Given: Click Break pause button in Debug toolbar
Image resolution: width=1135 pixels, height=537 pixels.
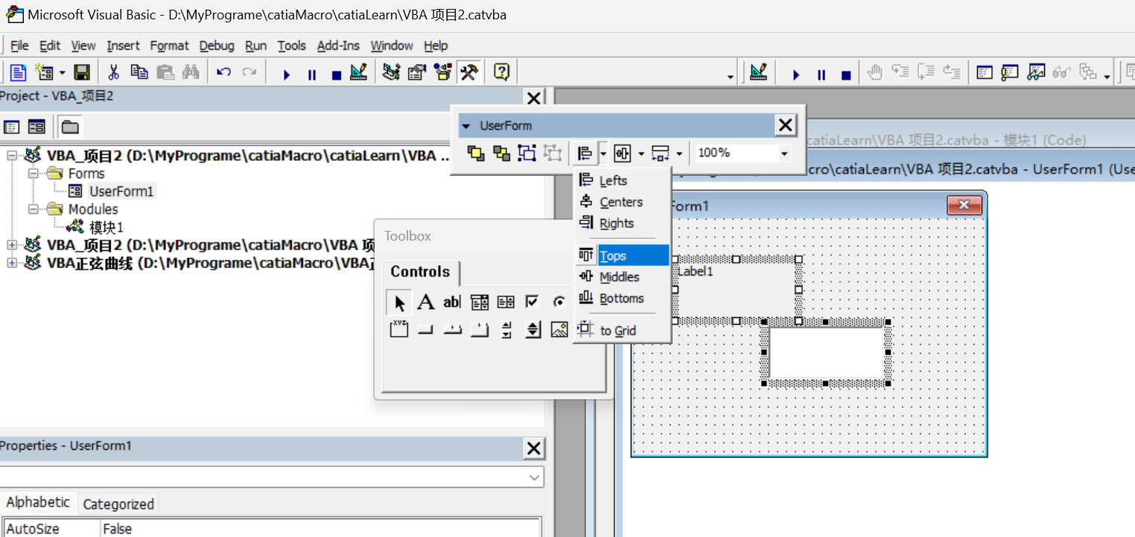Looking at the screenshot, I should point(821,74).
